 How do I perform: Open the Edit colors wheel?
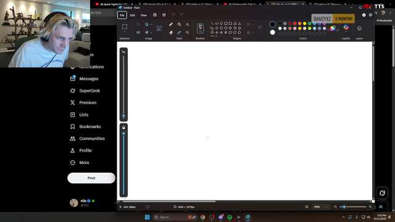[x=333, y=28]
